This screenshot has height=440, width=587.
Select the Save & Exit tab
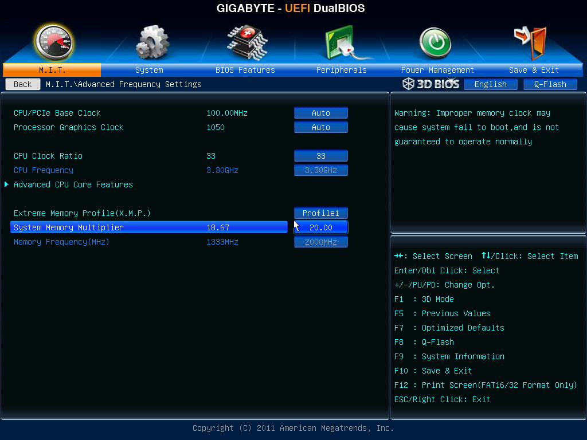(x=534, y=70)
